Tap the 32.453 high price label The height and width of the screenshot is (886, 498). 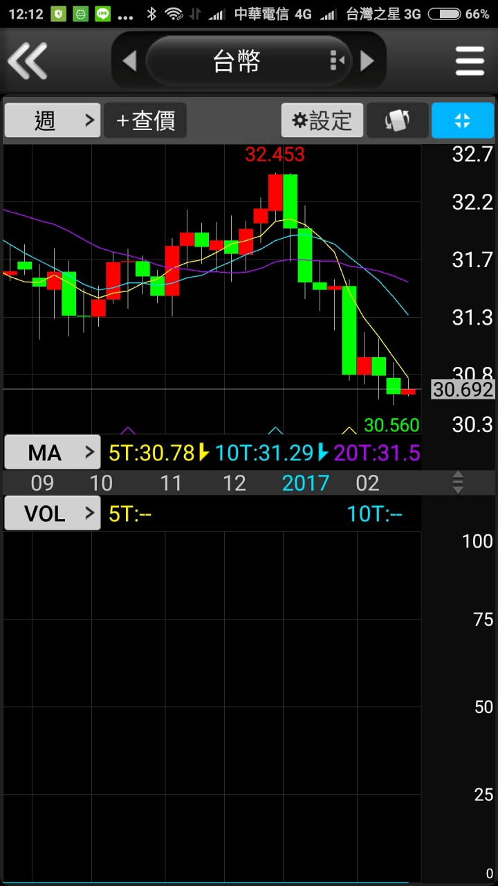pyautogui.click(x=275, y=154)
